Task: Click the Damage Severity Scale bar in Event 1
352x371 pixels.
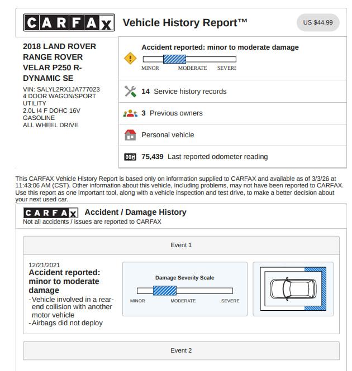Action: tap(184, 291)
